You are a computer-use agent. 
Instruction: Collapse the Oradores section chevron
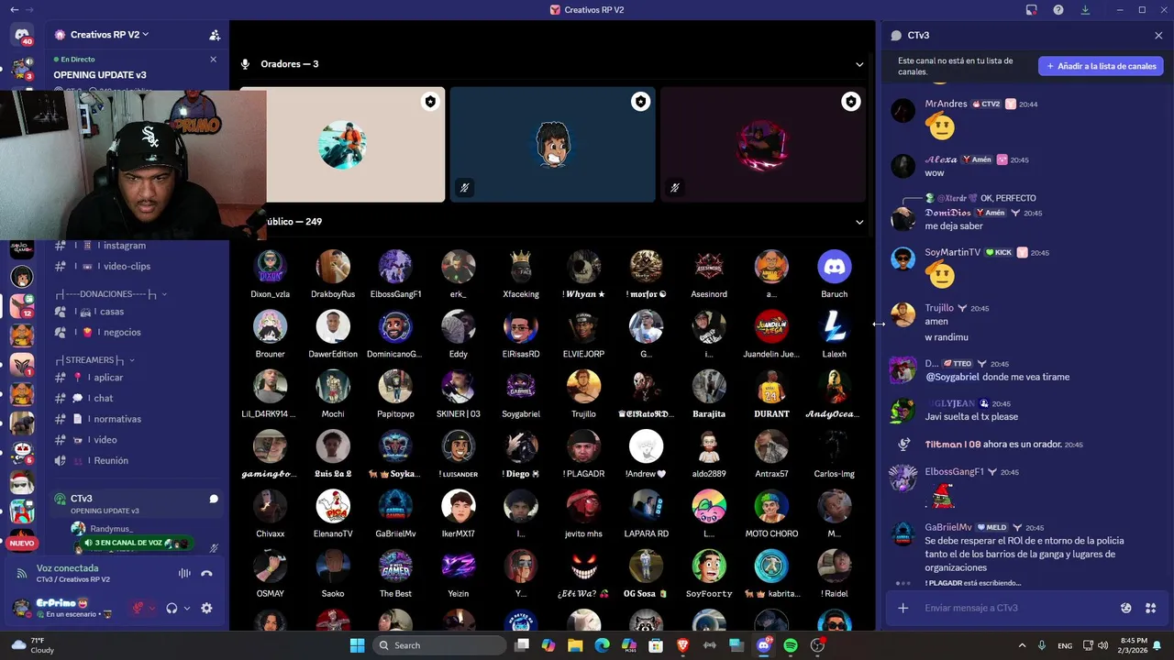point(859,64)
